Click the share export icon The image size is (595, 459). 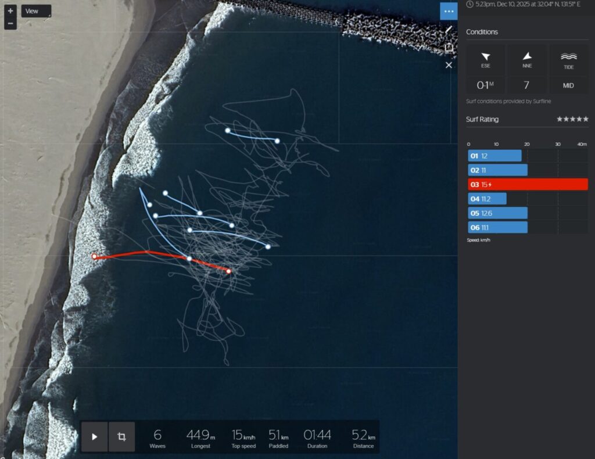[449, 47]
